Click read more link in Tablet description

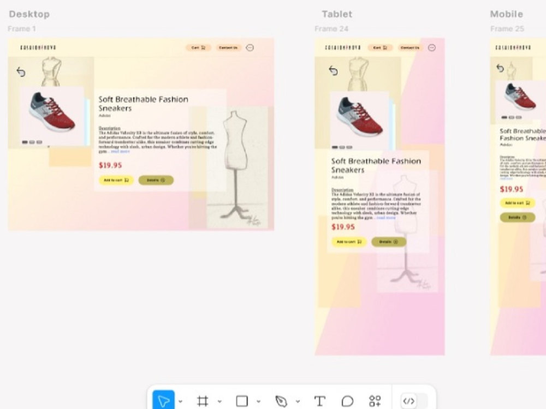tap(386, 218)
